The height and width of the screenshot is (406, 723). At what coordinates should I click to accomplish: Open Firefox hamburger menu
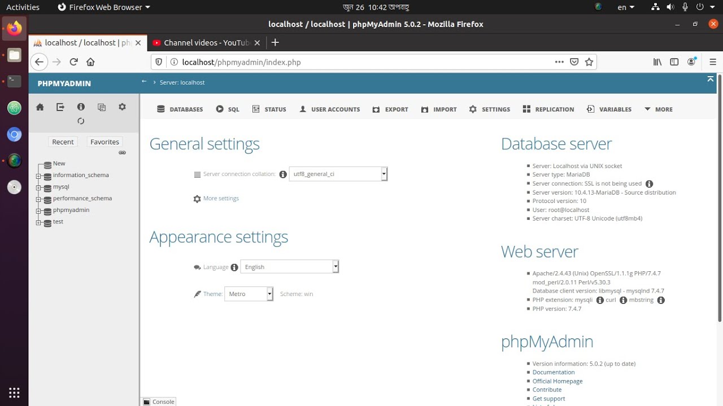click(713, 62)
